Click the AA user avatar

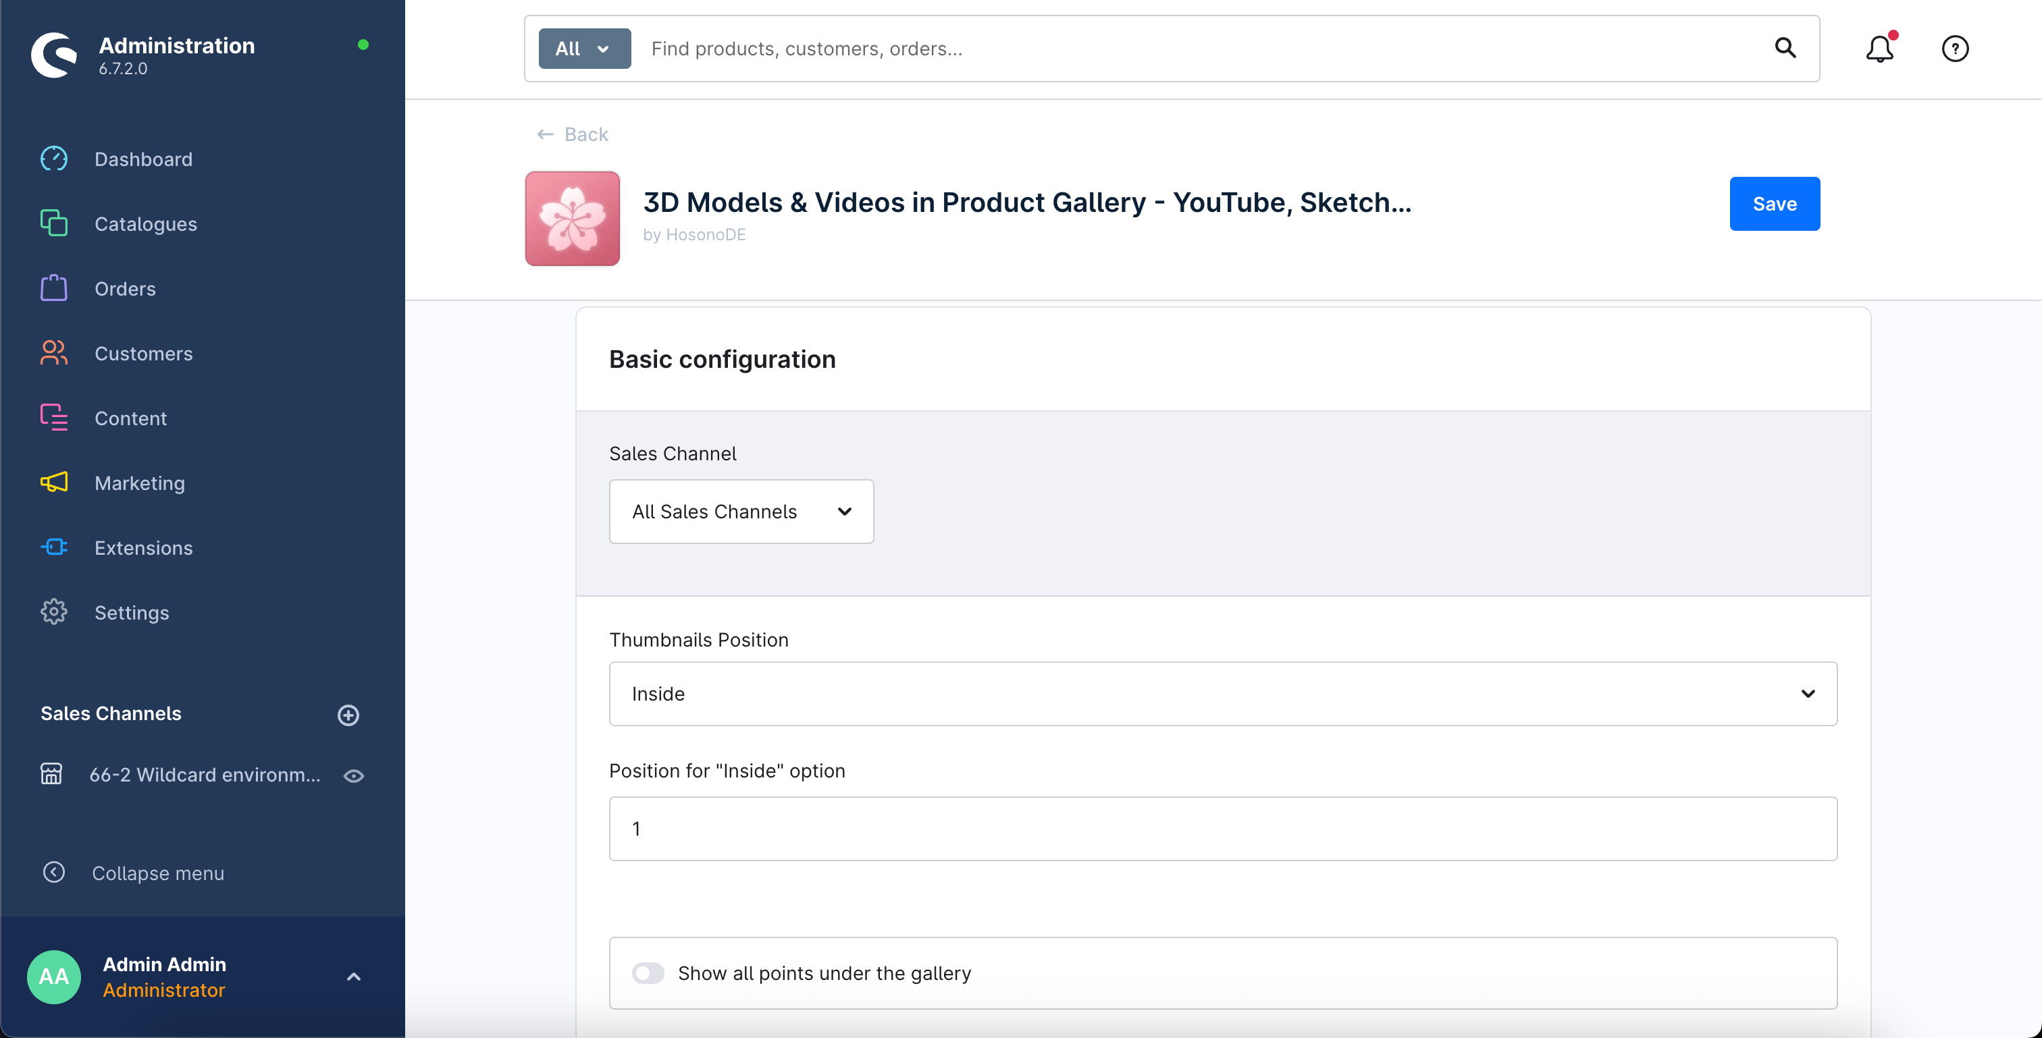click(54, 977)
